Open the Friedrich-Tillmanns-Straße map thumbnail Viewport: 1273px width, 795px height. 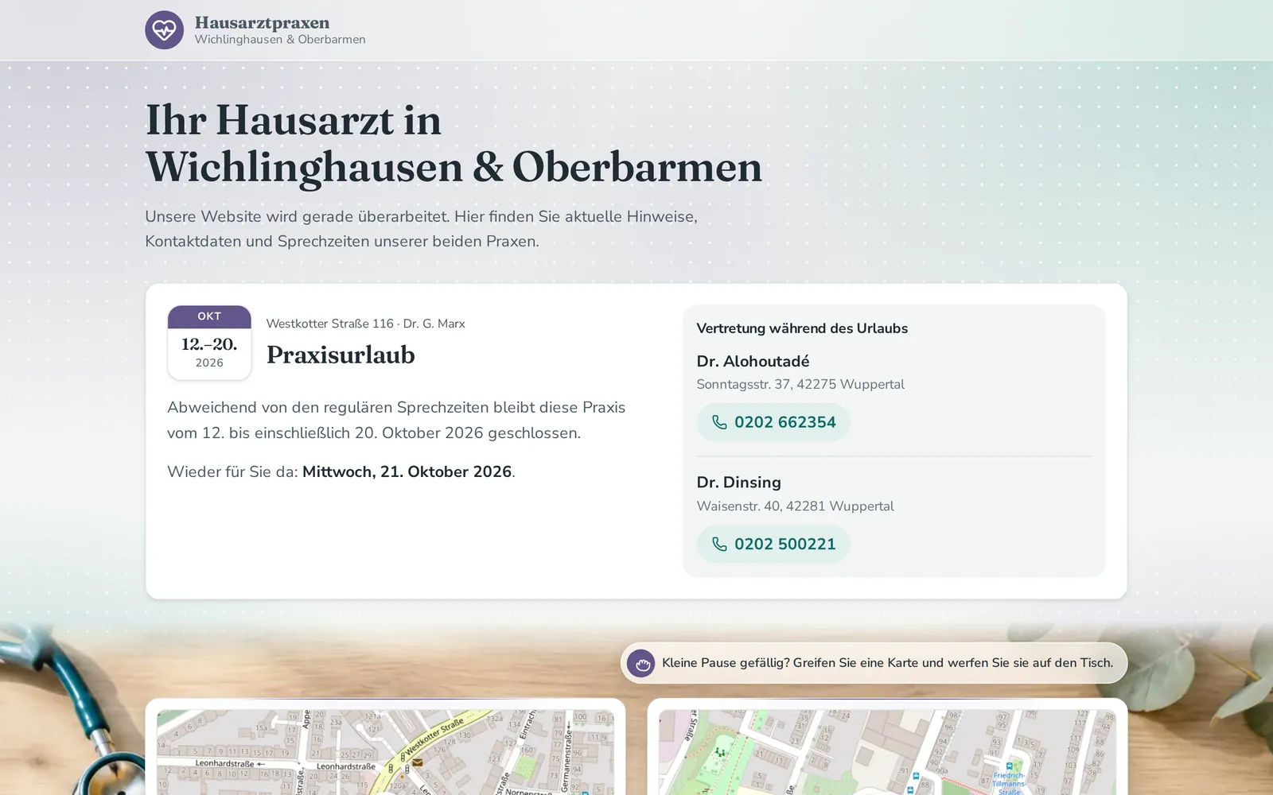(887, 752)
